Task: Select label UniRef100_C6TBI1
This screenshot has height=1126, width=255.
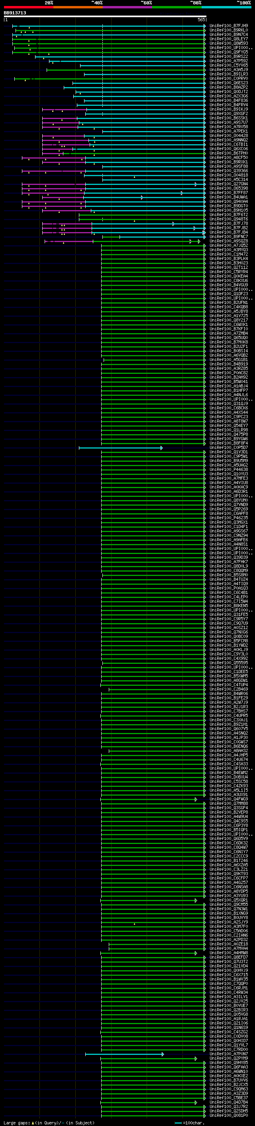Action: (229, 144)
